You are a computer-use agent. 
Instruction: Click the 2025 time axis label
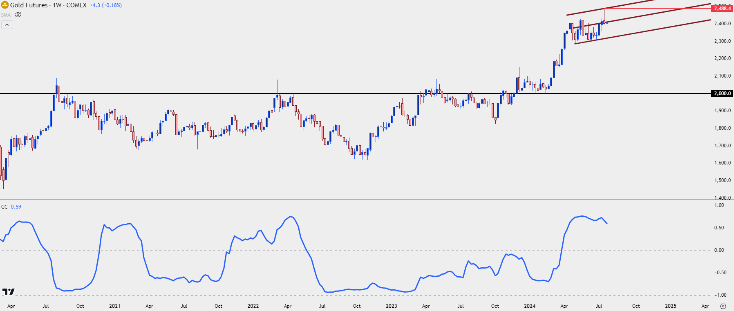click(x=670, y=306)
